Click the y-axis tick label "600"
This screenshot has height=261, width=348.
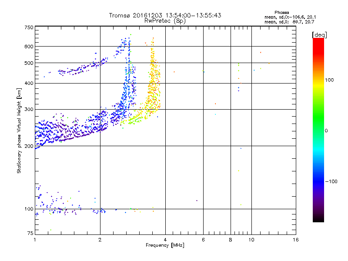point(29,47)
